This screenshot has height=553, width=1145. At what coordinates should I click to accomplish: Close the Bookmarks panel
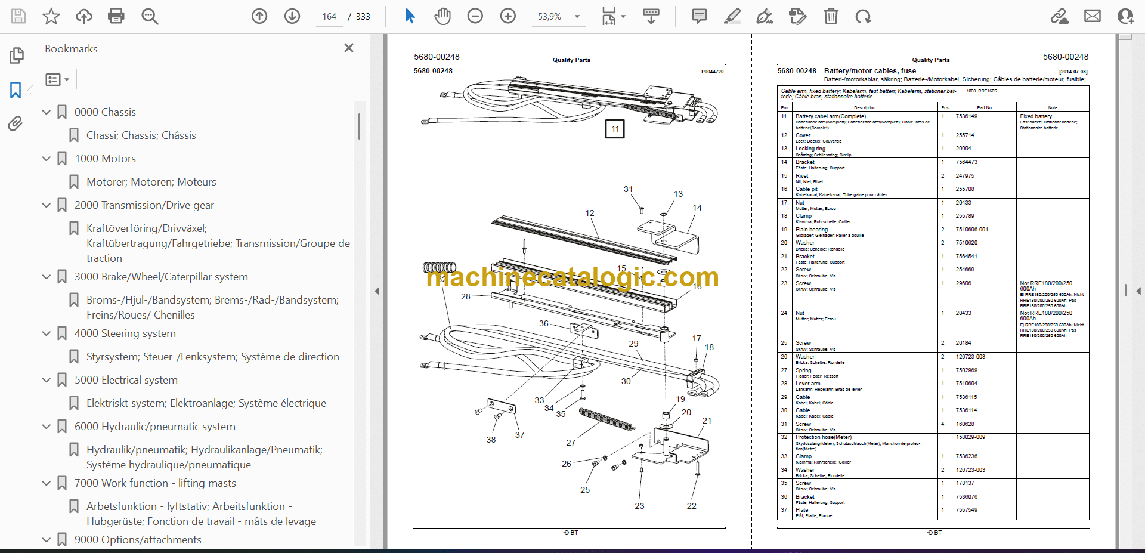pyautogui.click(x=349, y=48)
